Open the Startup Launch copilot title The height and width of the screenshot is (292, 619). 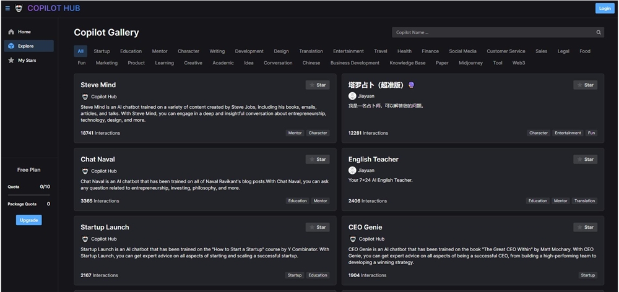click(105, 227)
